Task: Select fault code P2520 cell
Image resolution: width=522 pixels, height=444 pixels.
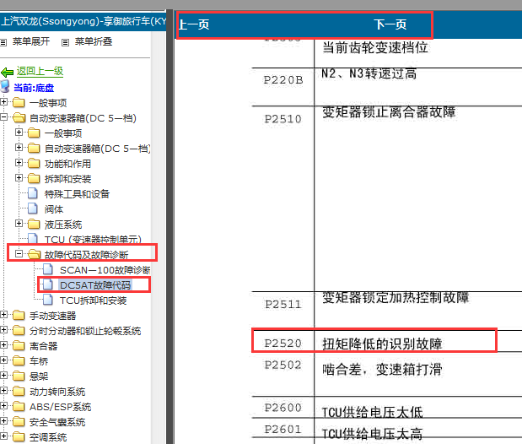Action: 283,343
